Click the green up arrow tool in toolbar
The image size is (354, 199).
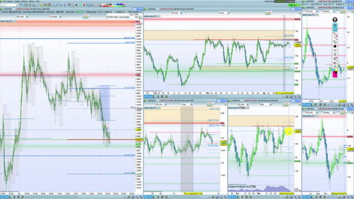tap(80, 5)
